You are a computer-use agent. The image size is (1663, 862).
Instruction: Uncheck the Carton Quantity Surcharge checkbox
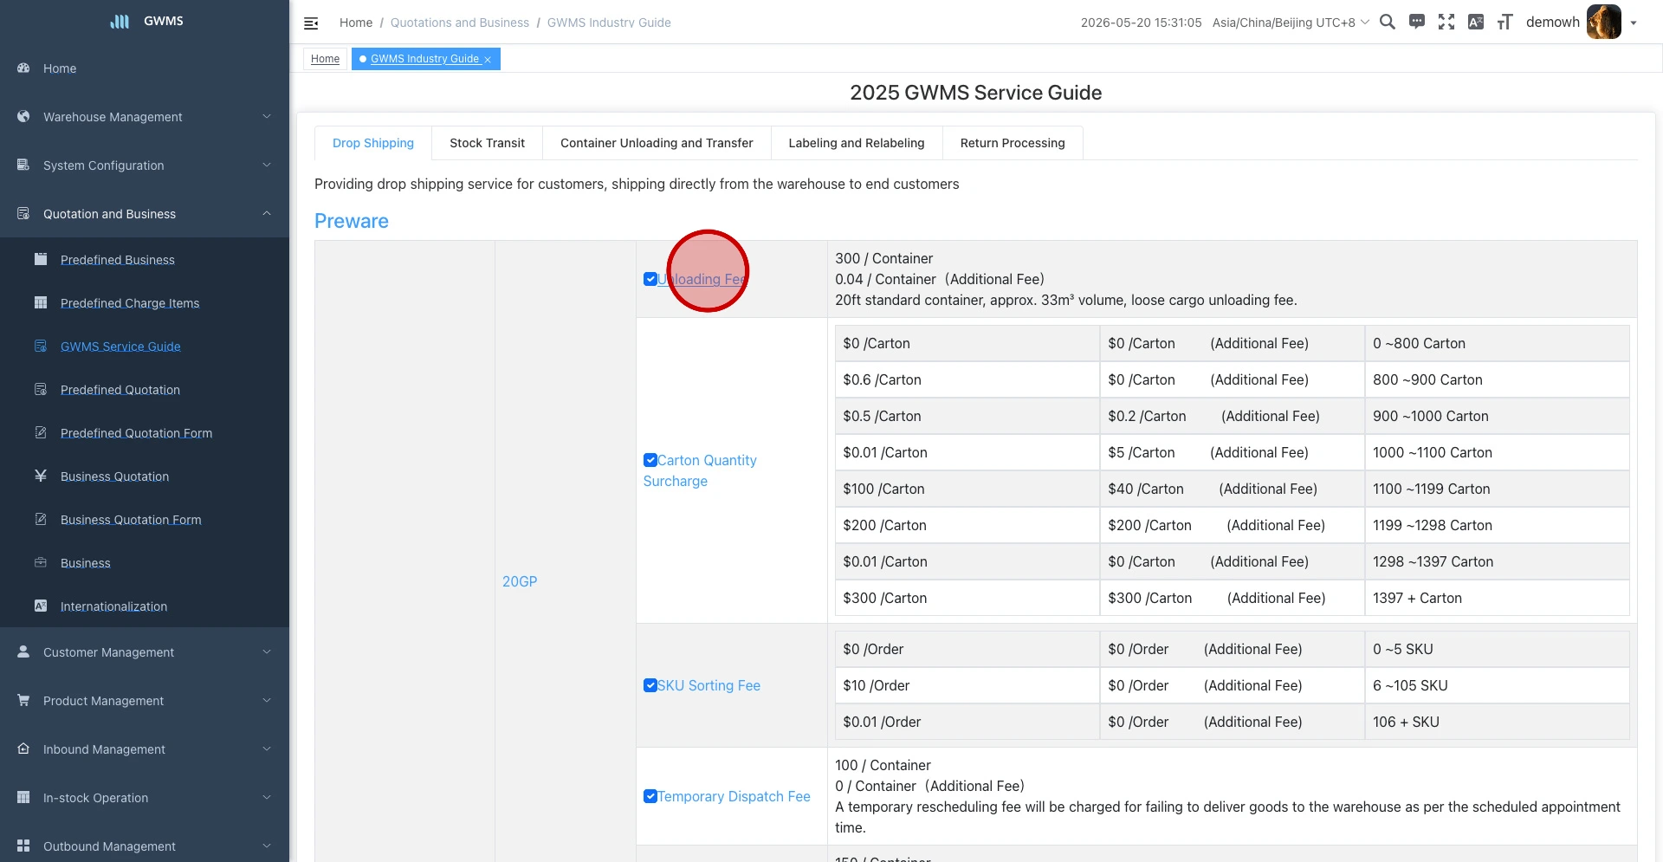pyautogui.click(x=650, y=460)
